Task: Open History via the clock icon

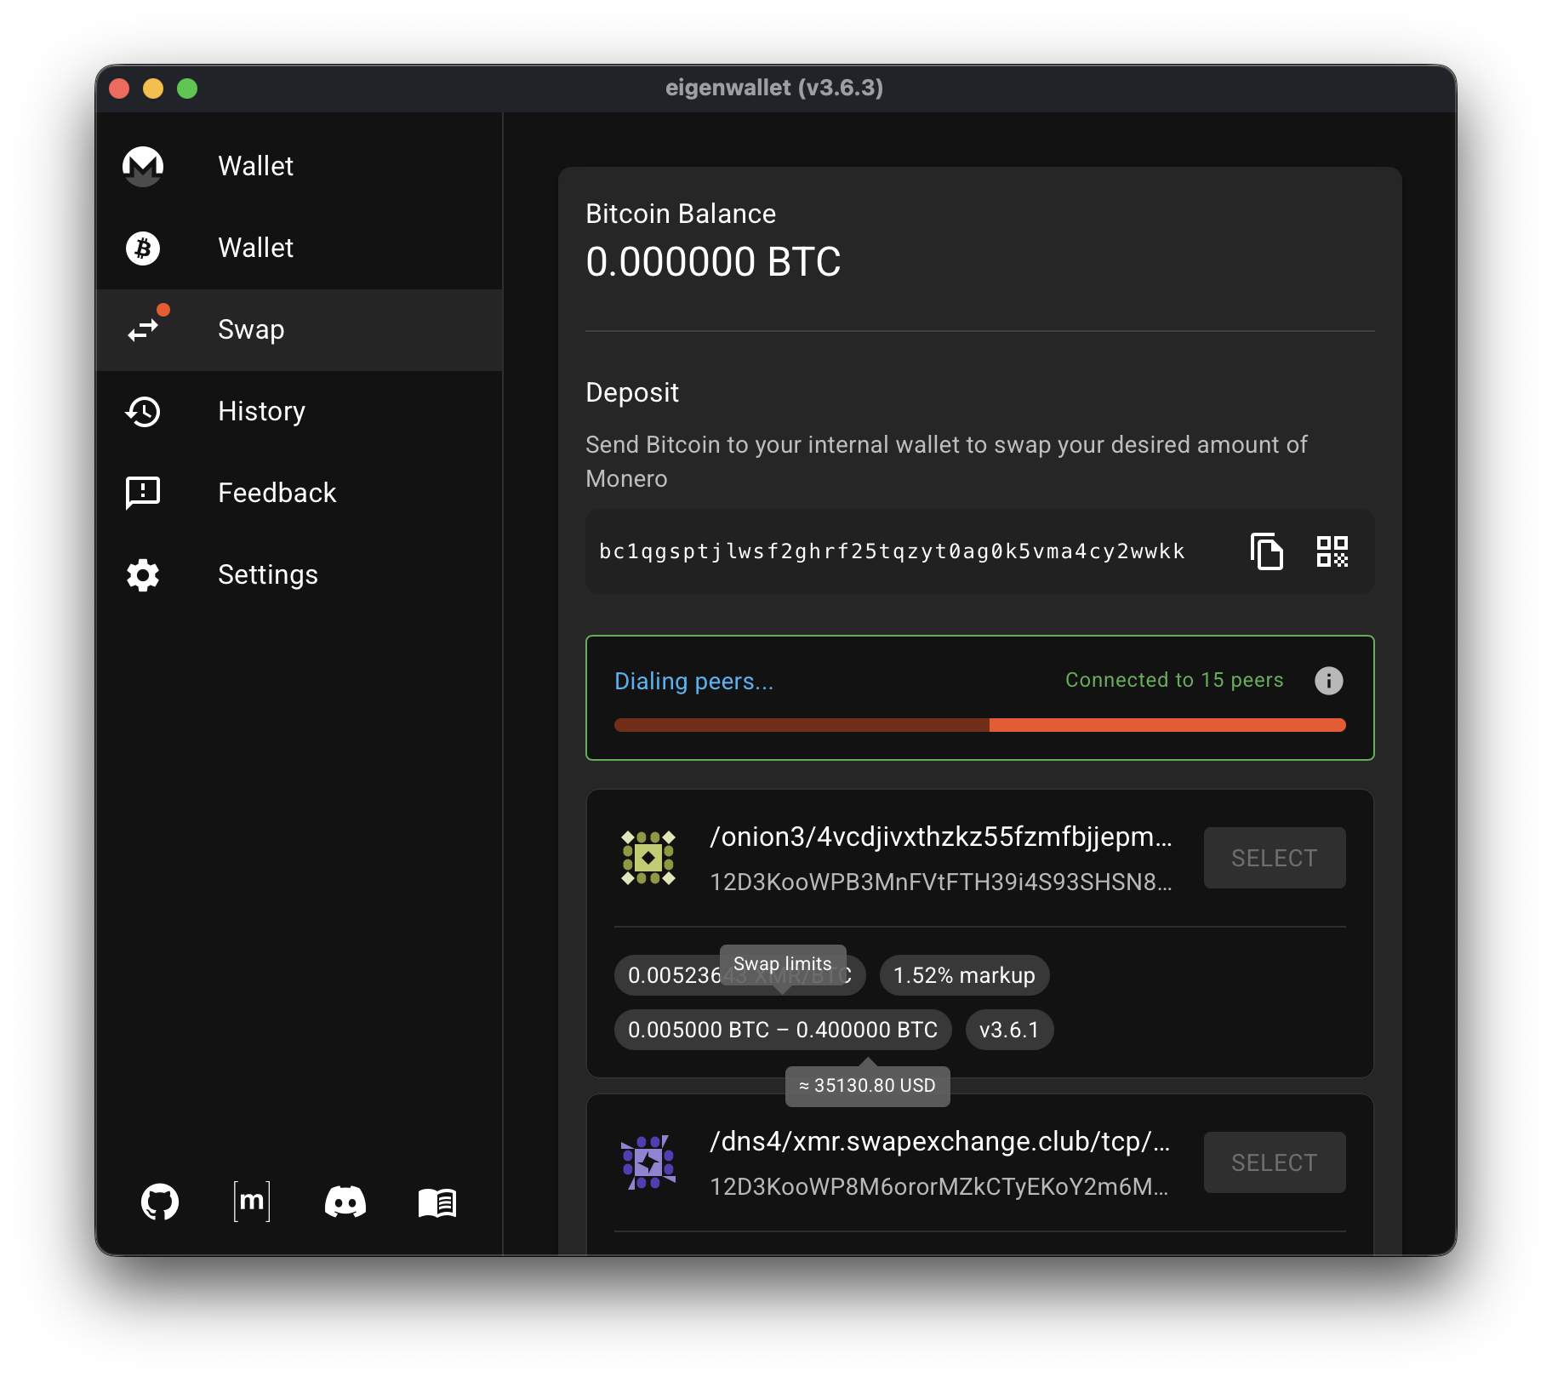Action: 143,412
